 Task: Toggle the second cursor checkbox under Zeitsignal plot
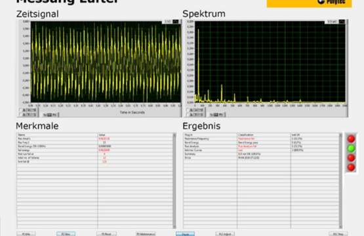(x=21, y=115)
